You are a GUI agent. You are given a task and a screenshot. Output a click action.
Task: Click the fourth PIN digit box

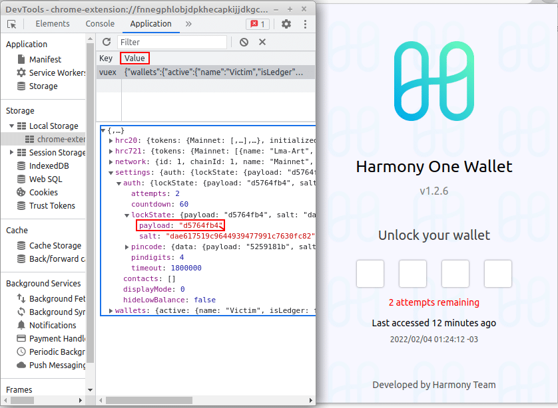click(x=498, y=274)
